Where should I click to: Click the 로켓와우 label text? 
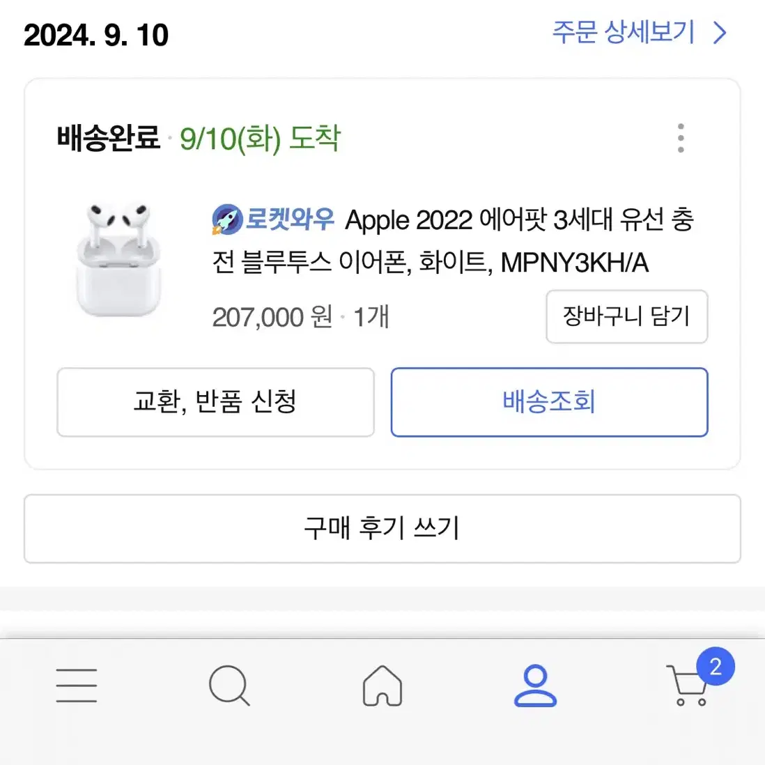290,219
